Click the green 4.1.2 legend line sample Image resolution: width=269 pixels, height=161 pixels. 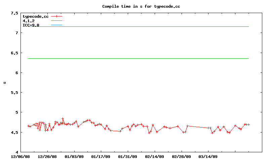coord(57,21)
